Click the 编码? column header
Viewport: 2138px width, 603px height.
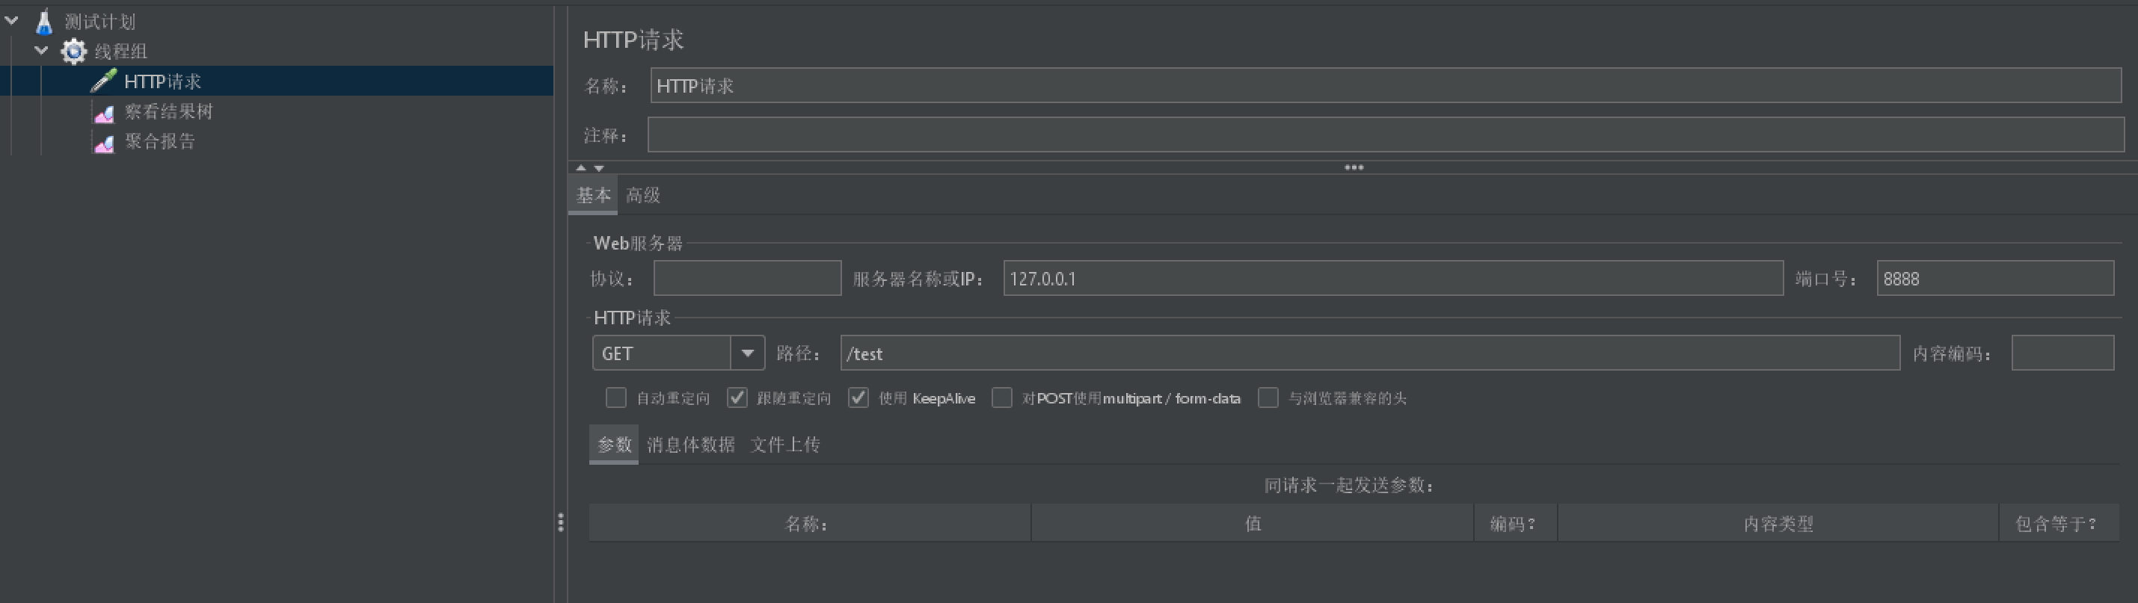click(1516, 523)
